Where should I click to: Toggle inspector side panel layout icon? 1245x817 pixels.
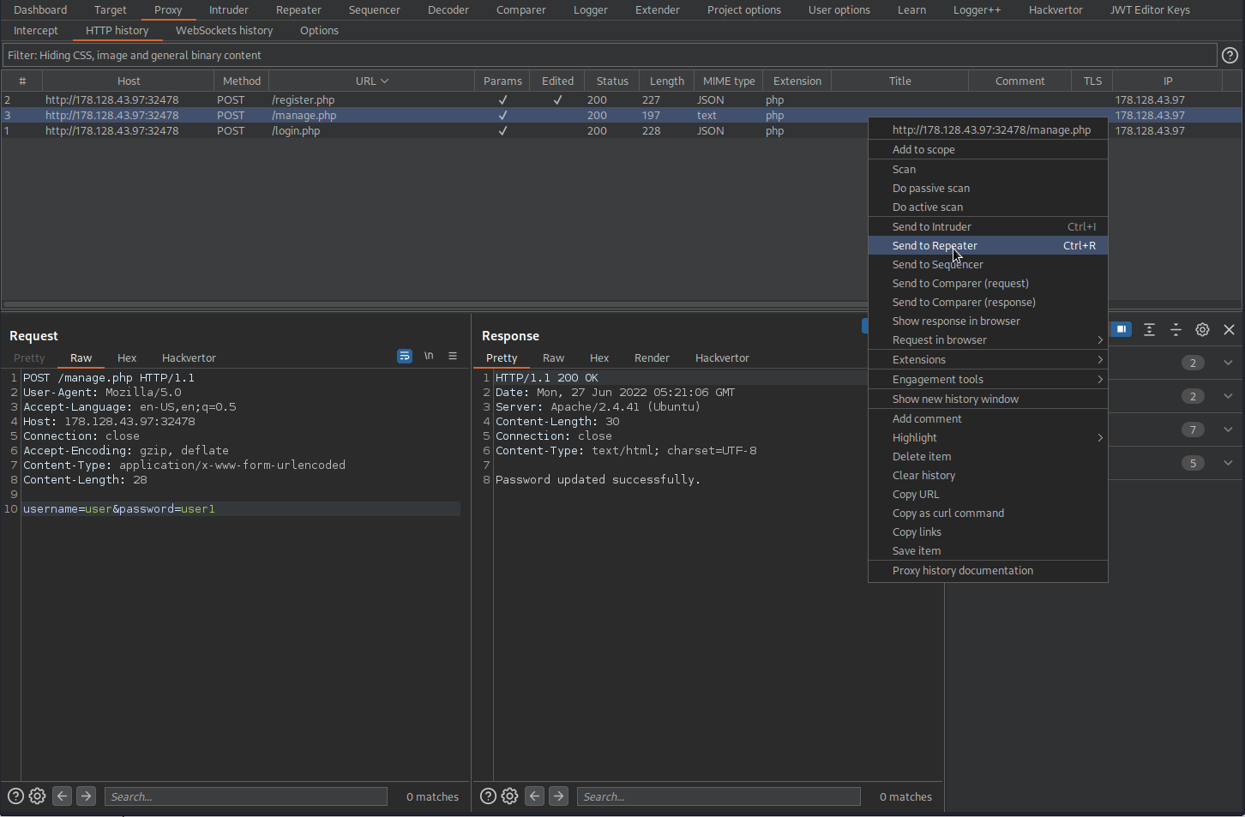coord(1122,329)
